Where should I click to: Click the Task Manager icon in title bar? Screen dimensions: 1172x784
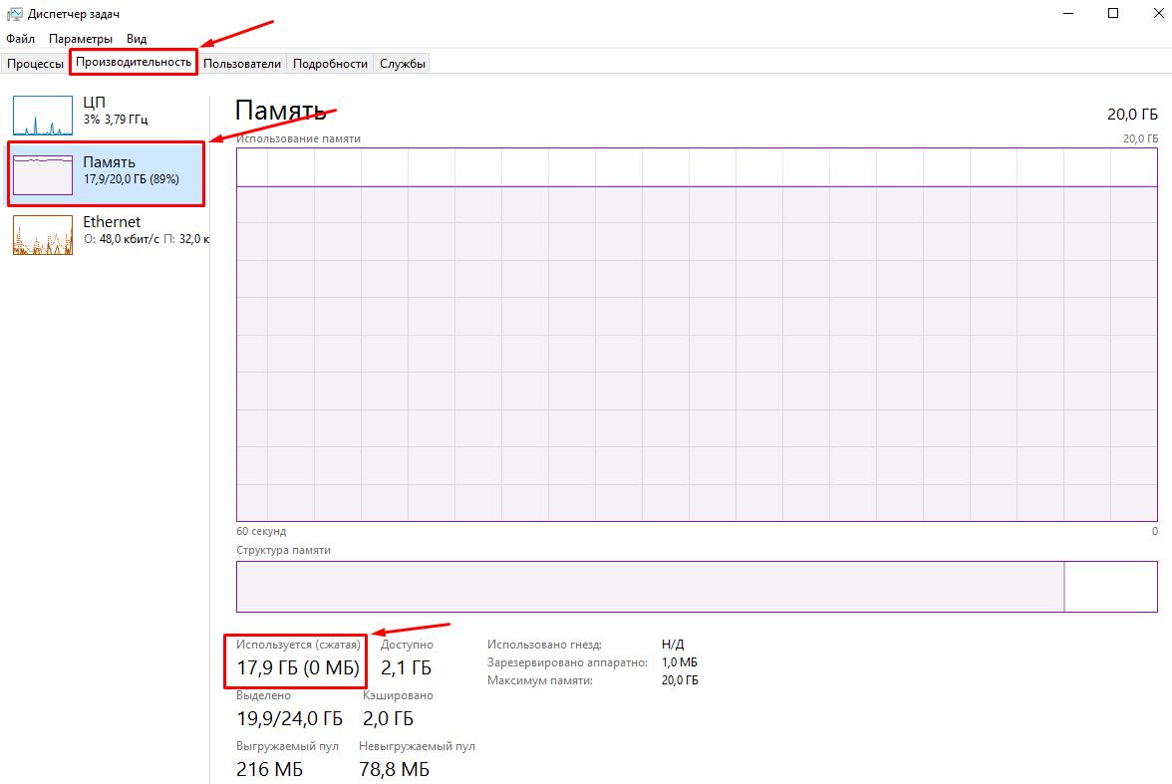pos(14,13)
